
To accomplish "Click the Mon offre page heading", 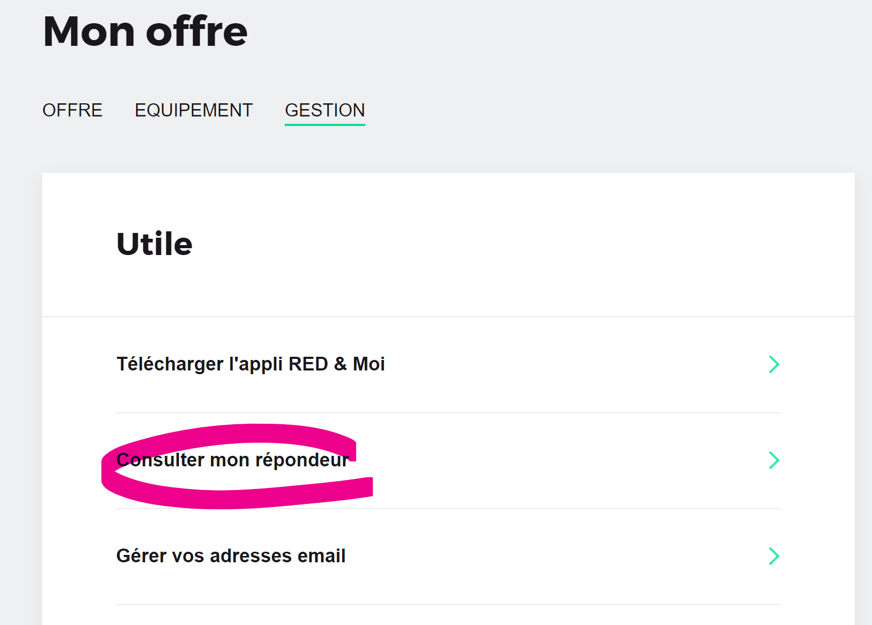I will click(x=145, y=32).
